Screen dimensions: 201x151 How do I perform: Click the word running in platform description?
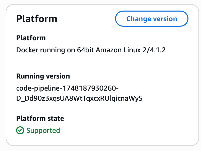pos(53,50)
